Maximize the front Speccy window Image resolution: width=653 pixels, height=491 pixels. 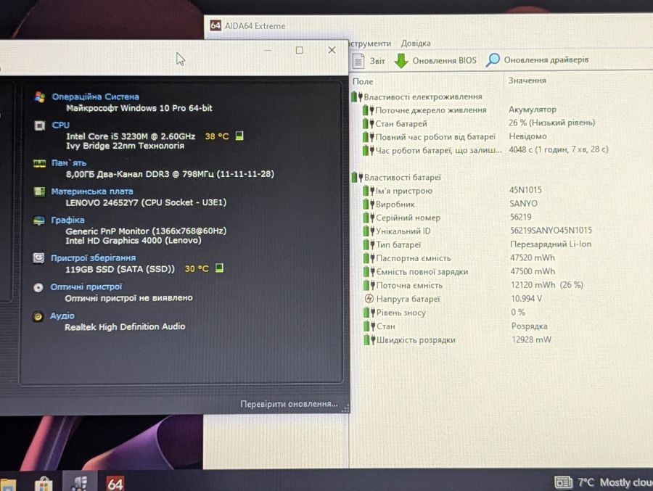click(x=299, y=50)
